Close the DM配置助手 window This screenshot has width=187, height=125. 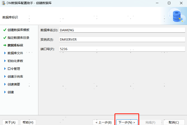coord(181,3)
